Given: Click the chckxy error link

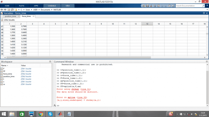Looking at the screenshot, I should tap(75, 89).
